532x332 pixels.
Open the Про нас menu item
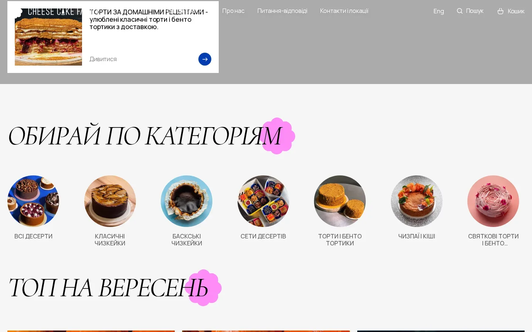(233, 11)
